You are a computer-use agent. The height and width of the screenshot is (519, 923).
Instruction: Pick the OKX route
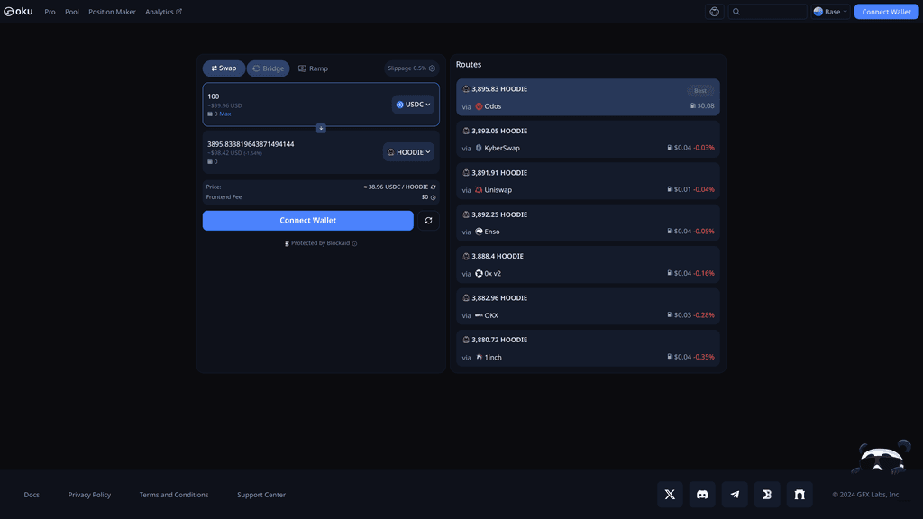pyautogui.click(x=588, y=306)
